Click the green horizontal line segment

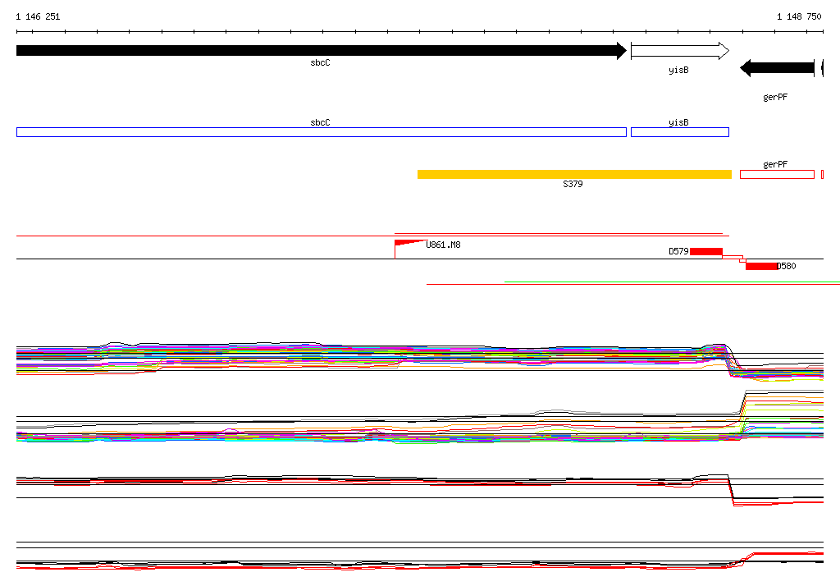[x=673, y=282]
